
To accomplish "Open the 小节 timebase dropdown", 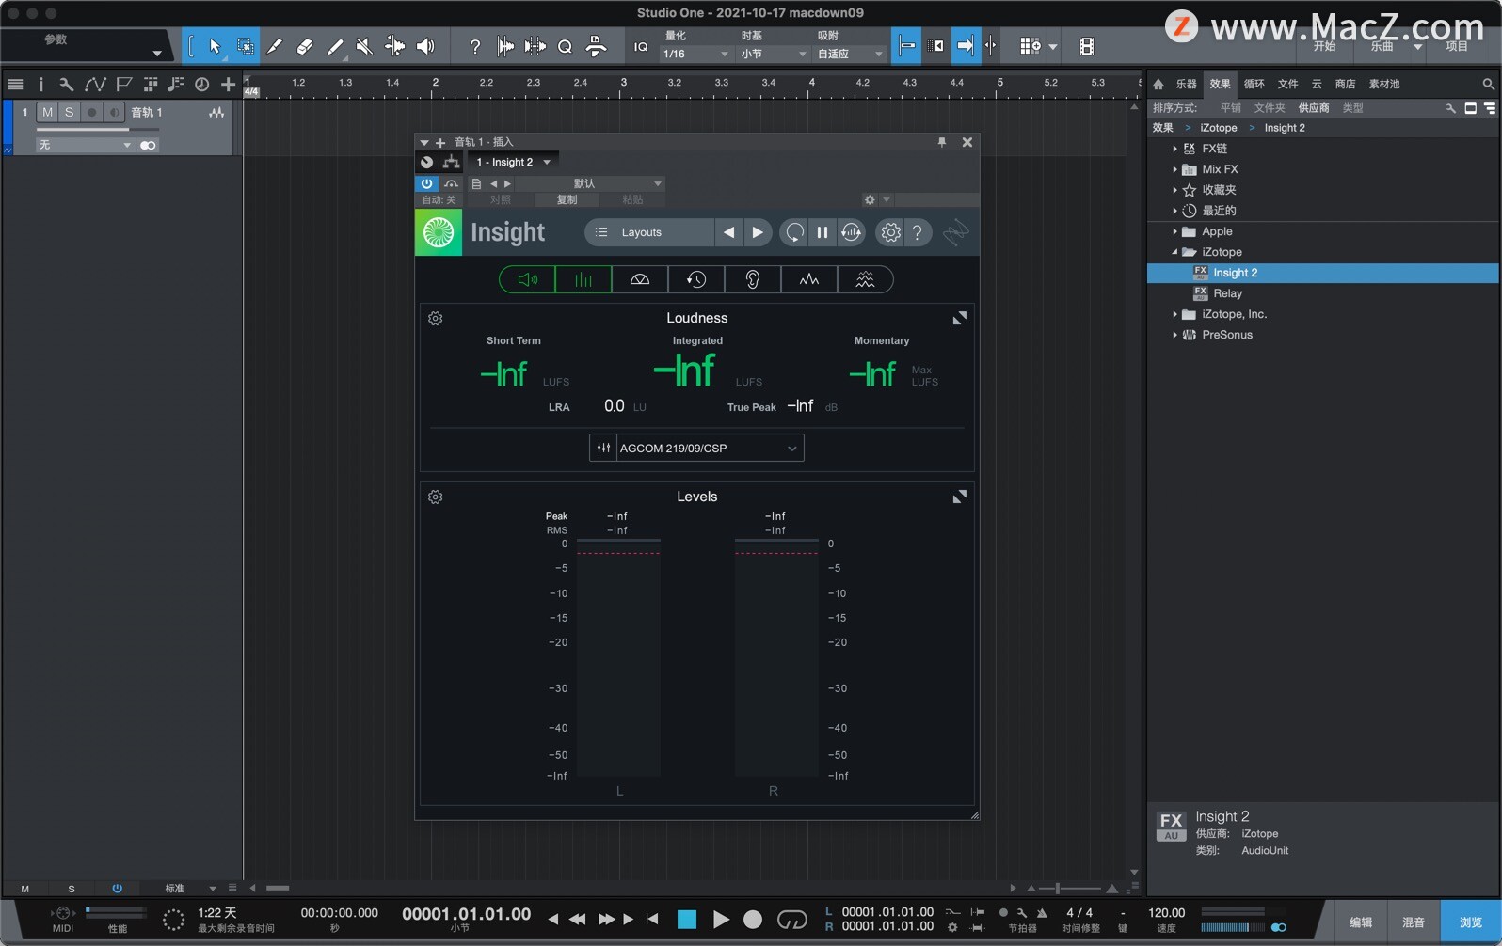I will click(x=773, y=54).
